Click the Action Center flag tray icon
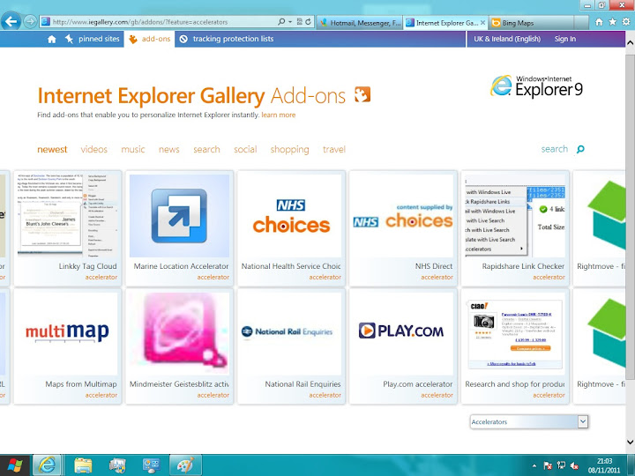 (548, 465)
